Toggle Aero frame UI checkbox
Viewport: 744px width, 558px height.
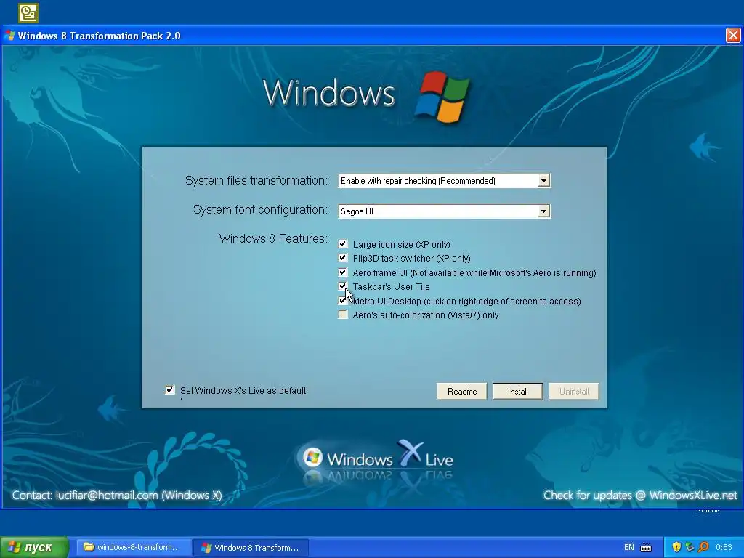[x=343, y=272]
